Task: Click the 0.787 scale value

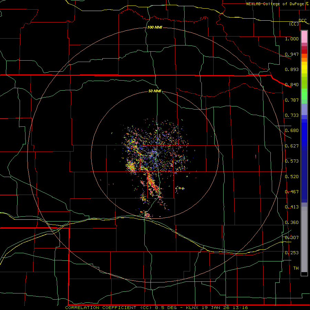Action: pos(292,100)
